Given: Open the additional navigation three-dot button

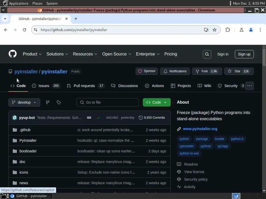Looking at the screenshot, I should pyautogui.click(x=250, y=86).
